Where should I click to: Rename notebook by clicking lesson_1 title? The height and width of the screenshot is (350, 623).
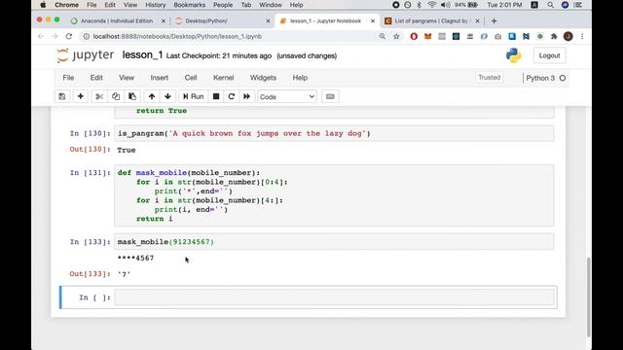point(142,55)
